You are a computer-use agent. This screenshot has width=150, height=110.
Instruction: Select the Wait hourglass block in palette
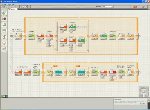point(4,37)
